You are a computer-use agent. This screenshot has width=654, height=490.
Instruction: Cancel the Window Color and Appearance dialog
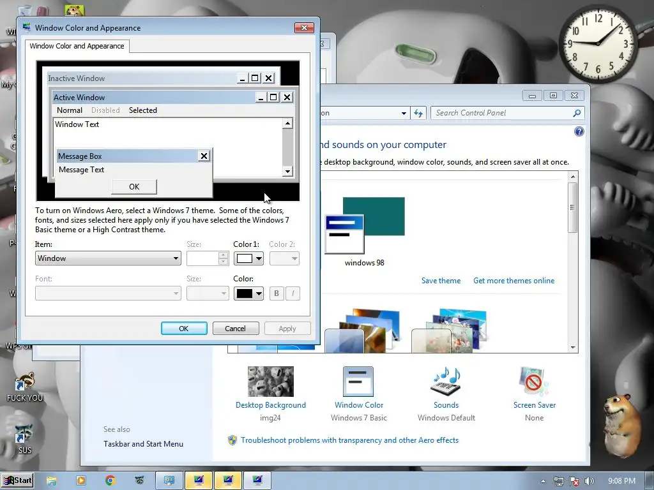(235, 329)
